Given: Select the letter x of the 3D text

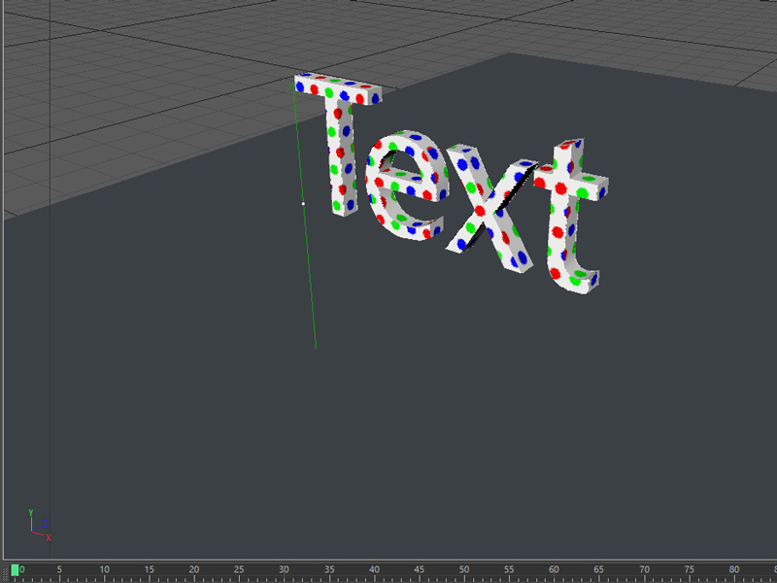Looking at the screenshot, I should click(480, 211).
